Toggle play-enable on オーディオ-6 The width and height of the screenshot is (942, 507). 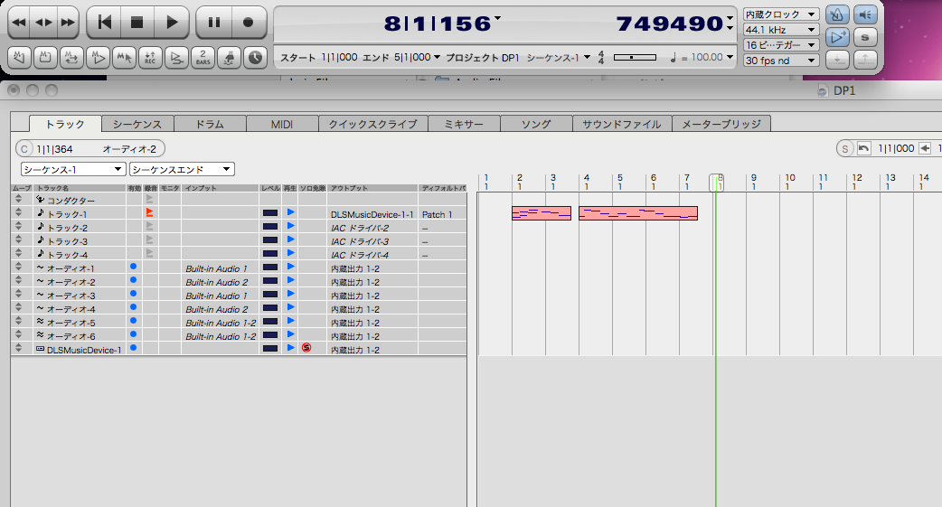coord(291,334)
